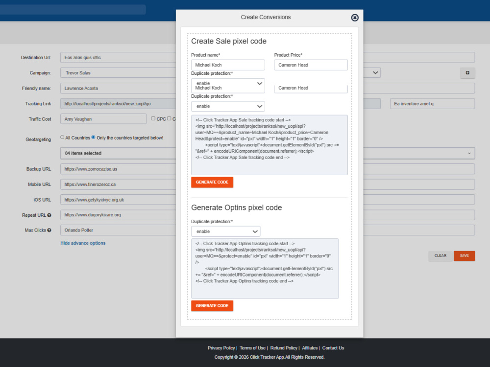The image size is (490, 367).
Task: Open the Contact Us footer link
Action: click(333, 348)
